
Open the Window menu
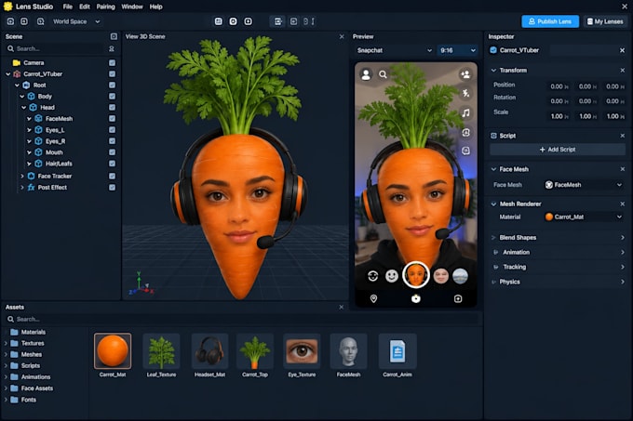click(x=132, y=7)
